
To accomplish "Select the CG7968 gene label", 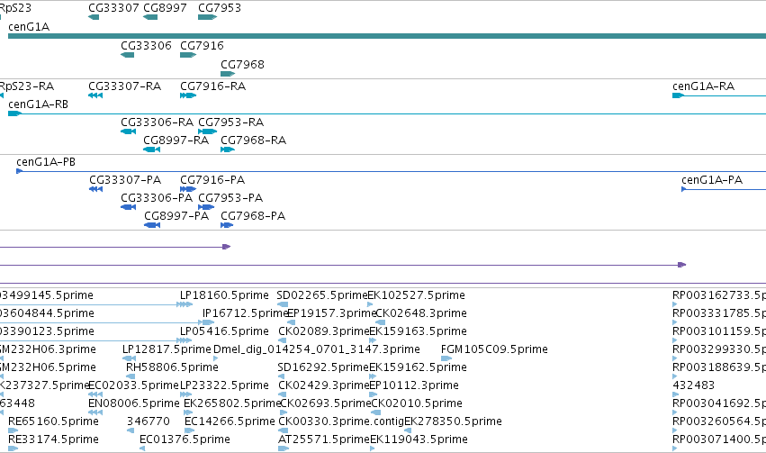I will [242, 65].
